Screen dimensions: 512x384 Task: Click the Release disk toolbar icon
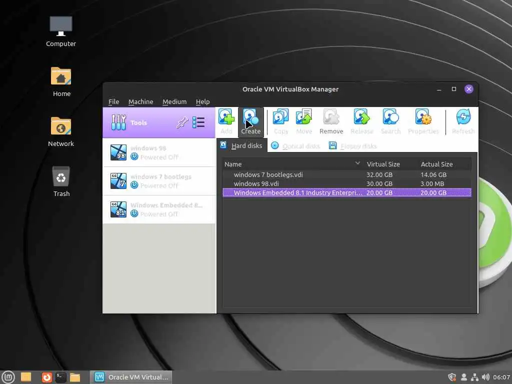(x=362, y=121)
